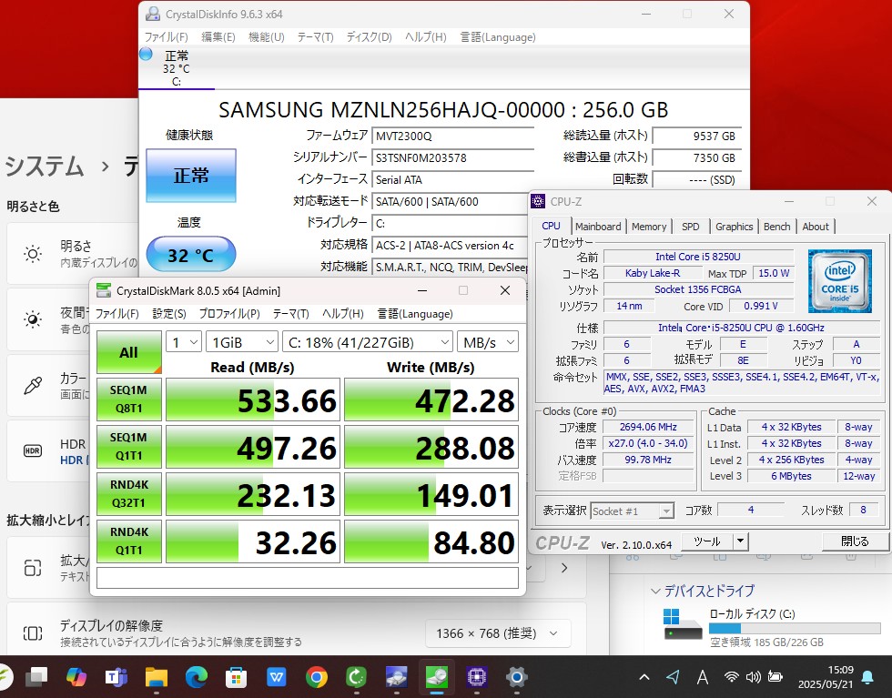Select the ローカル ディスク (C:) drive icon
This screenshot has width=892, height=698.
[x=683, y=624]
